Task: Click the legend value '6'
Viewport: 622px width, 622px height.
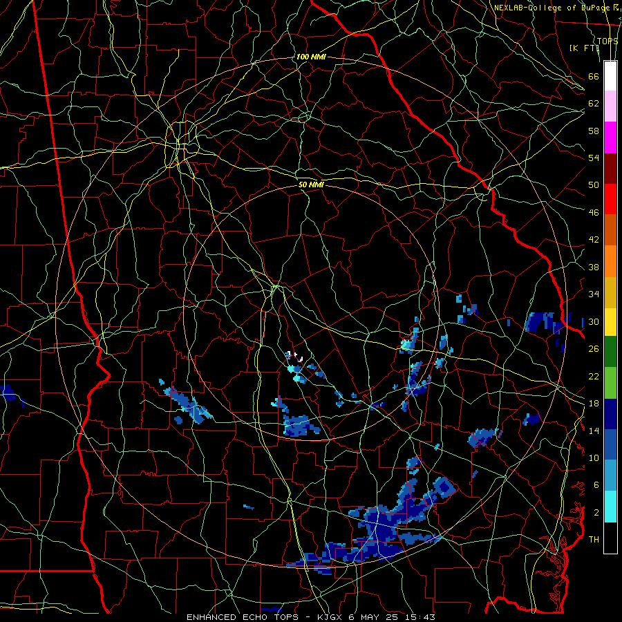Action: coord(596,485)
